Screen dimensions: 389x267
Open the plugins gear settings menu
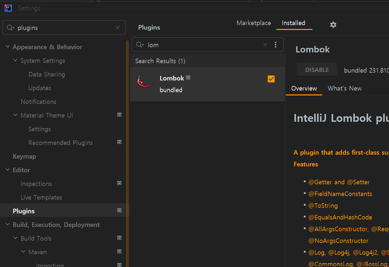click(x=333, y=24)
